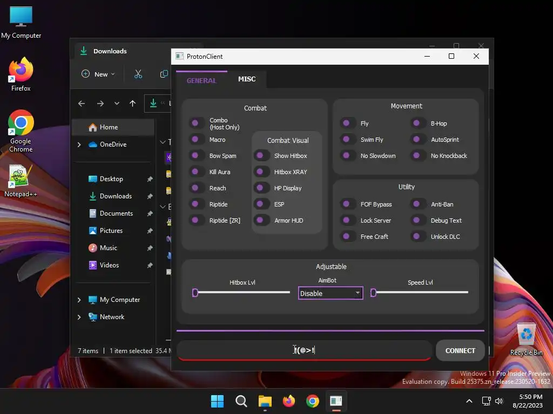
Task: Click the Downloads tab title in Explorer
Action: coord(110,51)
